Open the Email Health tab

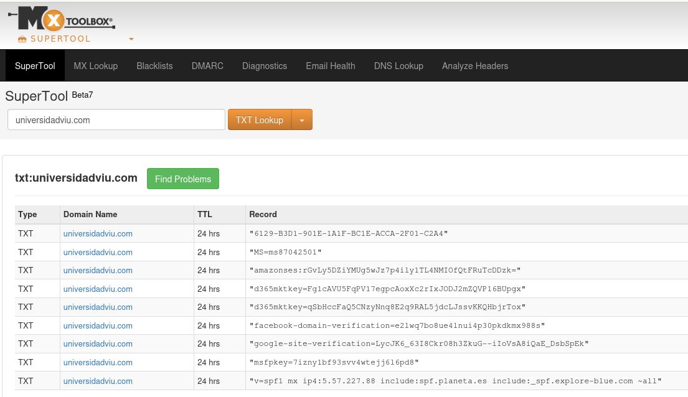click(331, 66)
